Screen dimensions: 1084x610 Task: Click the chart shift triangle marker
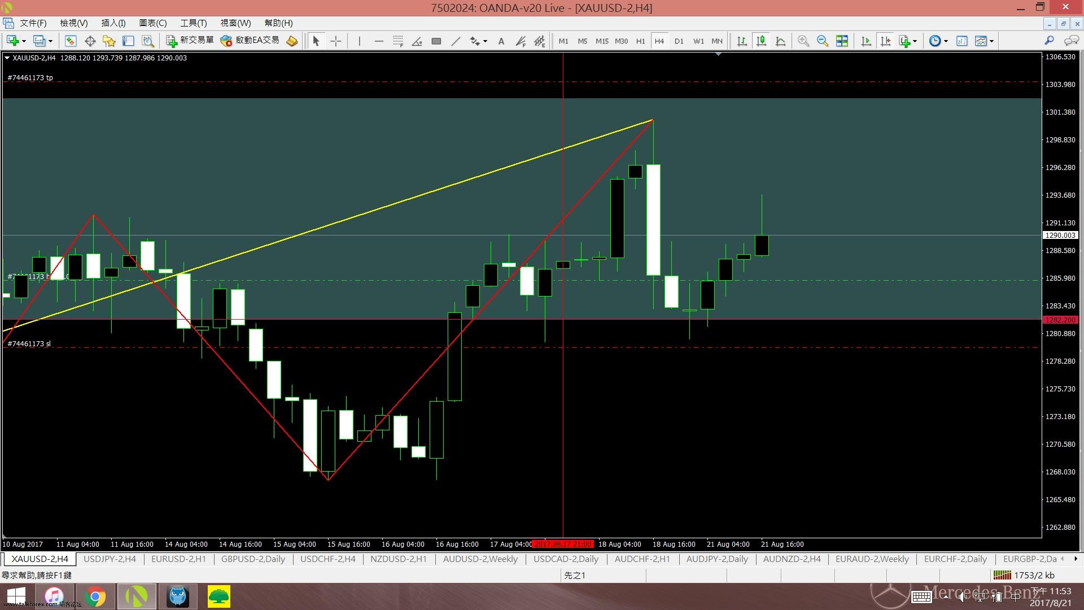pos(718,54)
